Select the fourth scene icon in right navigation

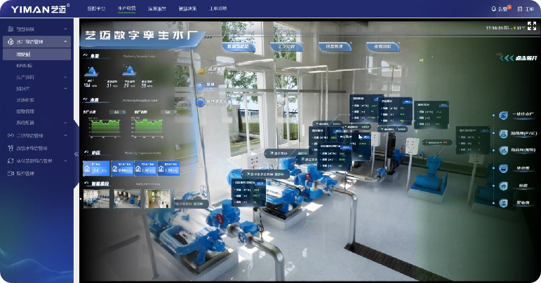pyautogui.click(x=503, y=168)
